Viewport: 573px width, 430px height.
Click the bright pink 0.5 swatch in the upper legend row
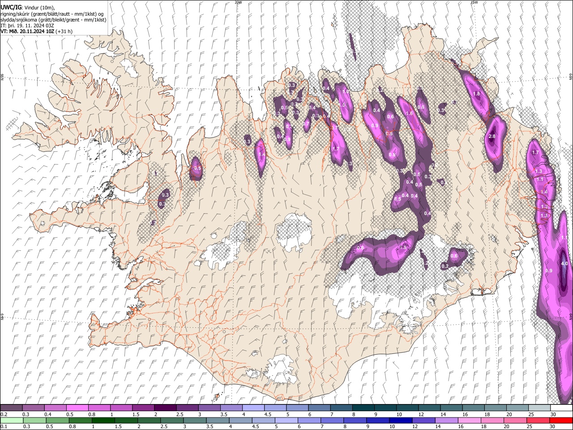(x=77, y=408)
